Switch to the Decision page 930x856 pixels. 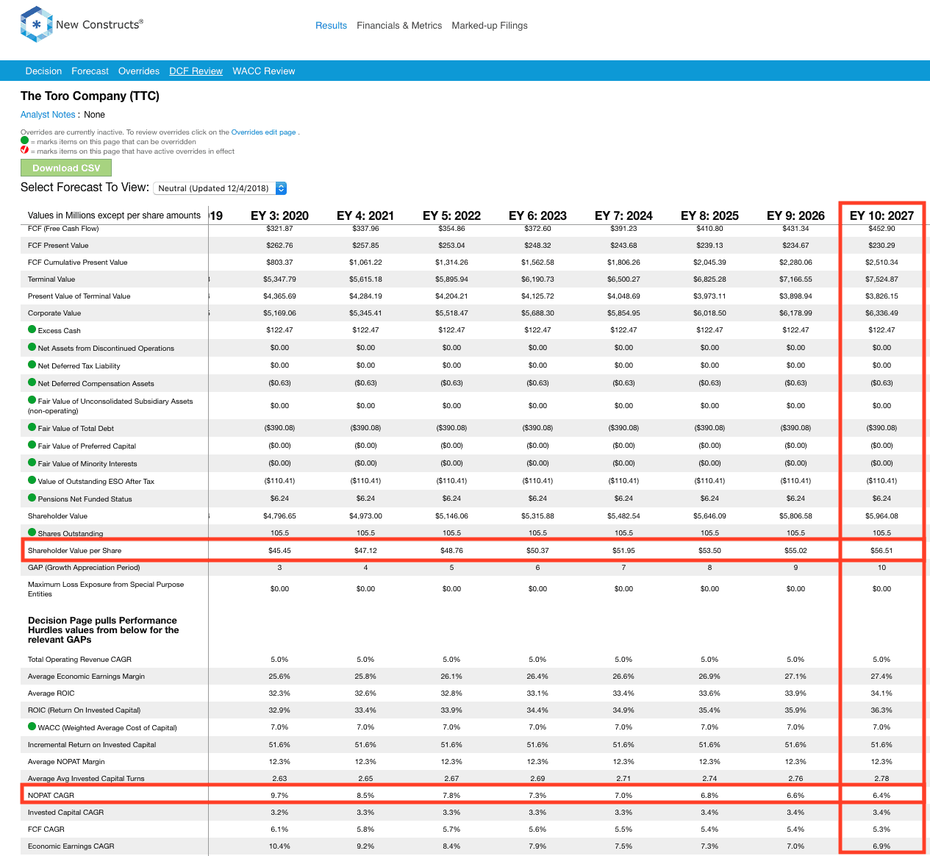coord(43,71)
